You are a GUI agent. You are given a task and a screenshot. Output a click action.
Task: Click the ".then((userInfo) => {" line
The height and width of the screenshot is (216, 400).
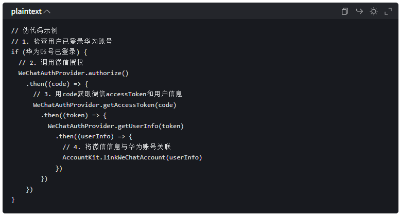click(94, 136)
